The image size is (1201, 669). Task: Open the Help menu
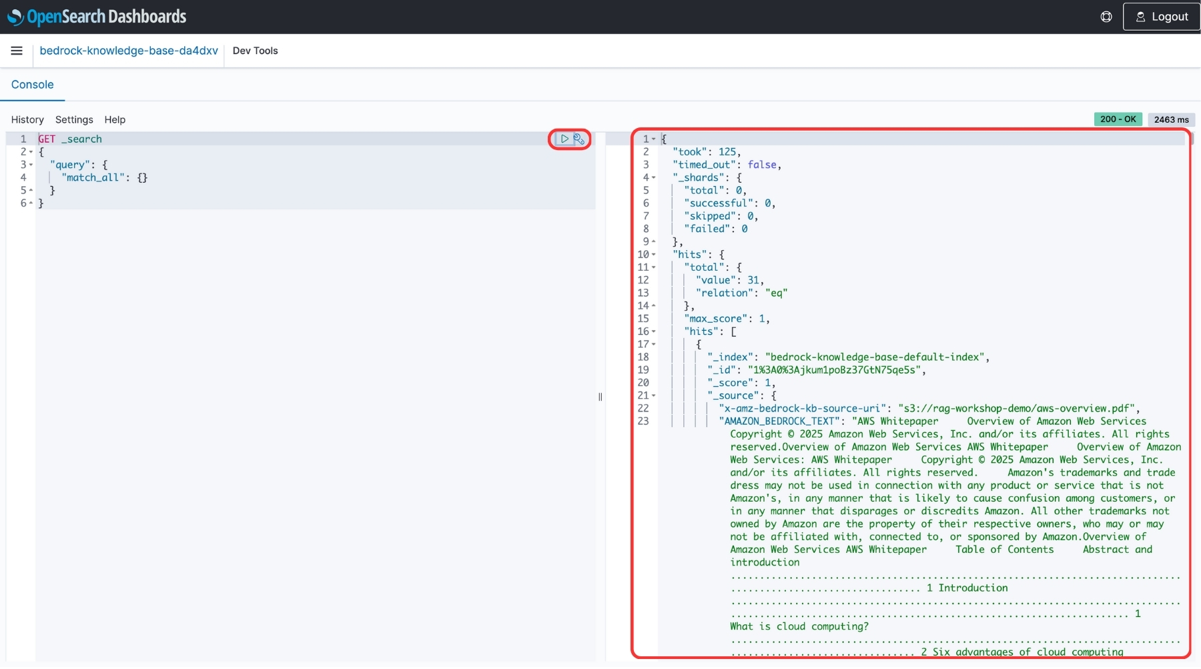click(x=115, y=119)
